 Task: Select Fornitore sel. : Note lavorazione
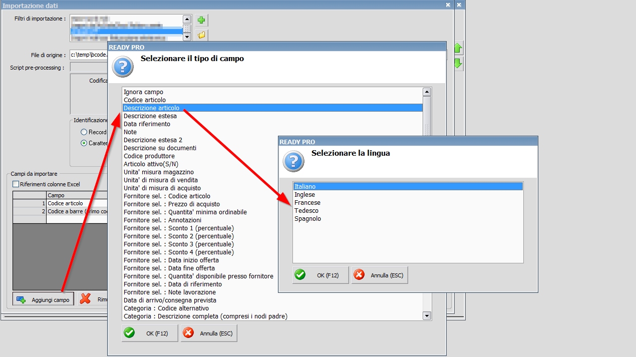[x=200, y=292]
